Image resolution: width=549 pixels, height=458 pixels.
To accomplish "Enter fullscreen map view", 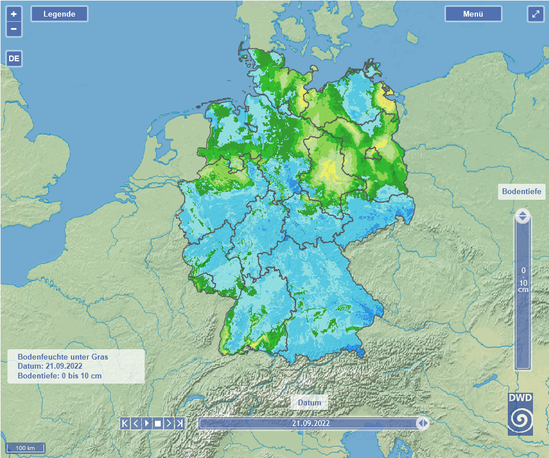I will [535, 14].
